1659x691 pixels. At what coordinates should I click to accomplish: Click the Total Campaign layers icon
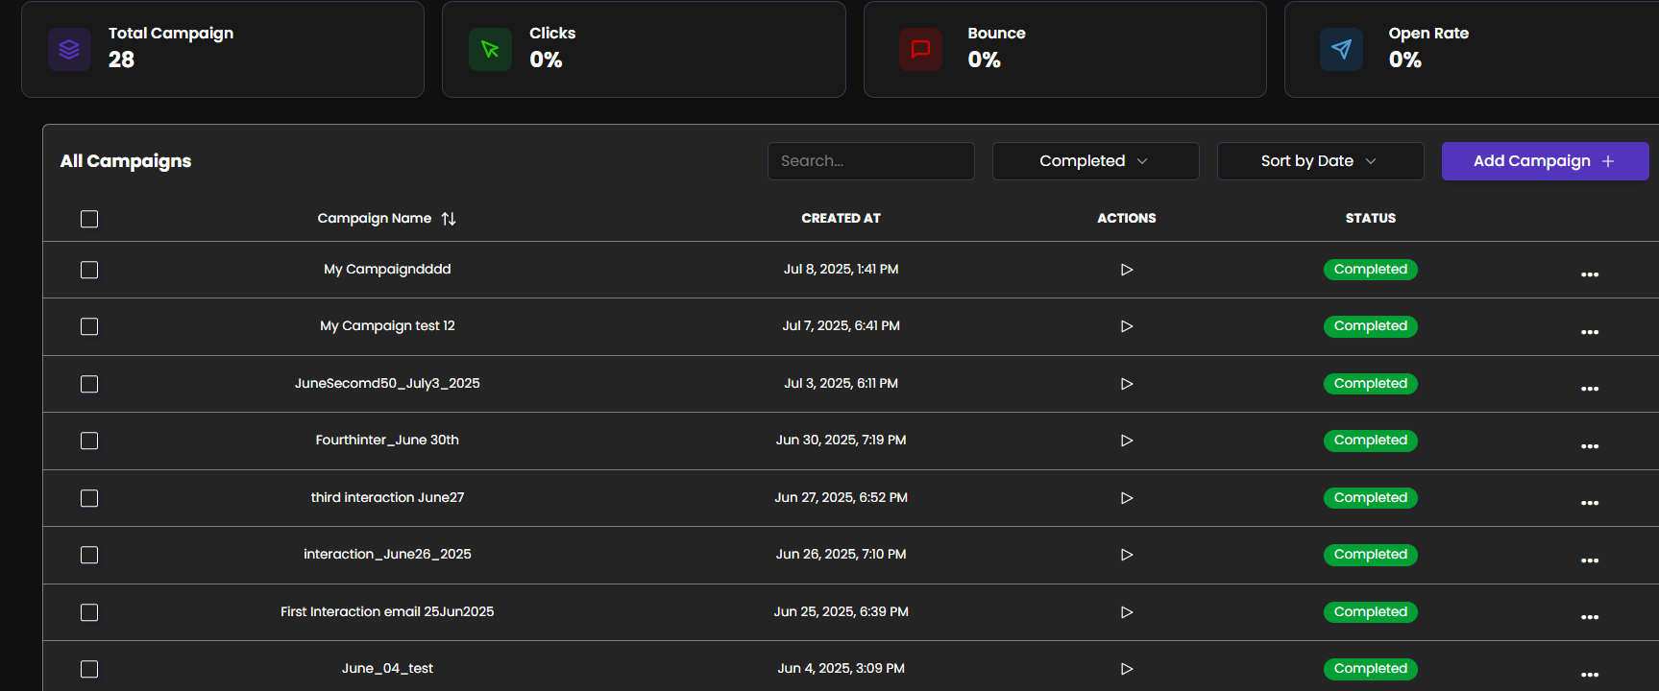click(69, 49)
